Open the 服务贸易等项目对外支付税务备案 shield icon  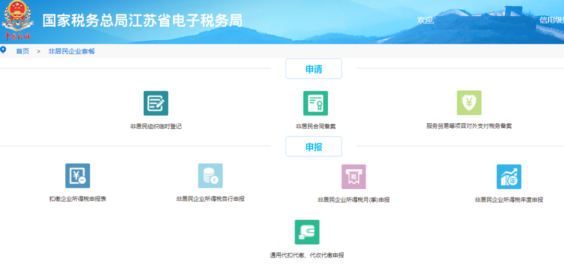[469, 103]
